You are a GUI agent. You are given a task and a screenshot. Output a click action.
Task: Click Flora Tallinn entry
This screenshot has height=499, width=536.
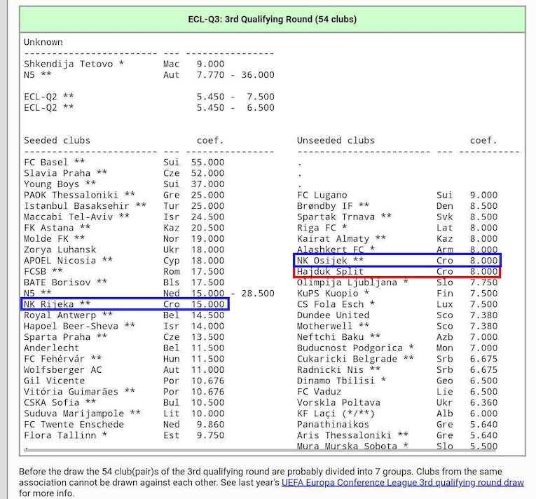point(124,435)
